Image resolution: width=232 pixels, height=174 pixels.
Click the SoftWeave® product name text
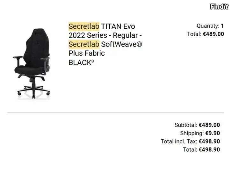pos(122,44)
